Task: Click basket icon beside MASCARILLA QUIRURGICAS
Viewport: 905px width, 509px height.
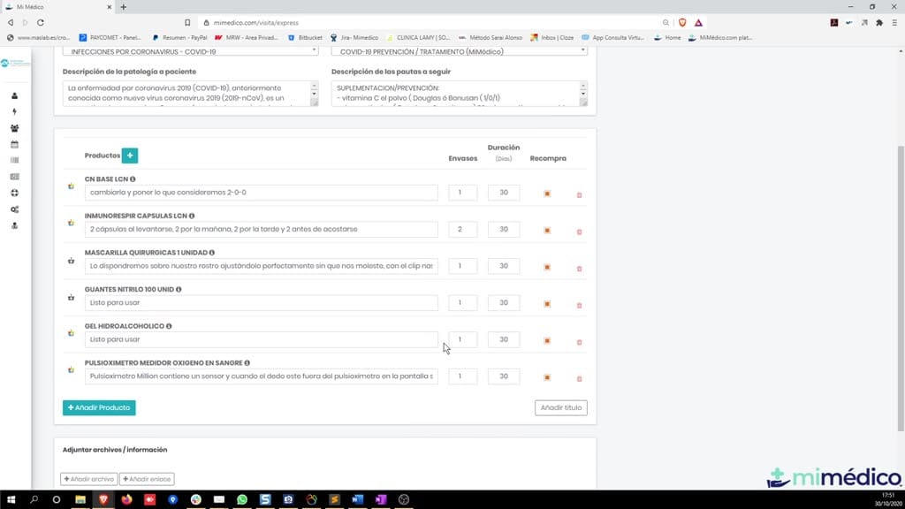Action: click(71, 261)
